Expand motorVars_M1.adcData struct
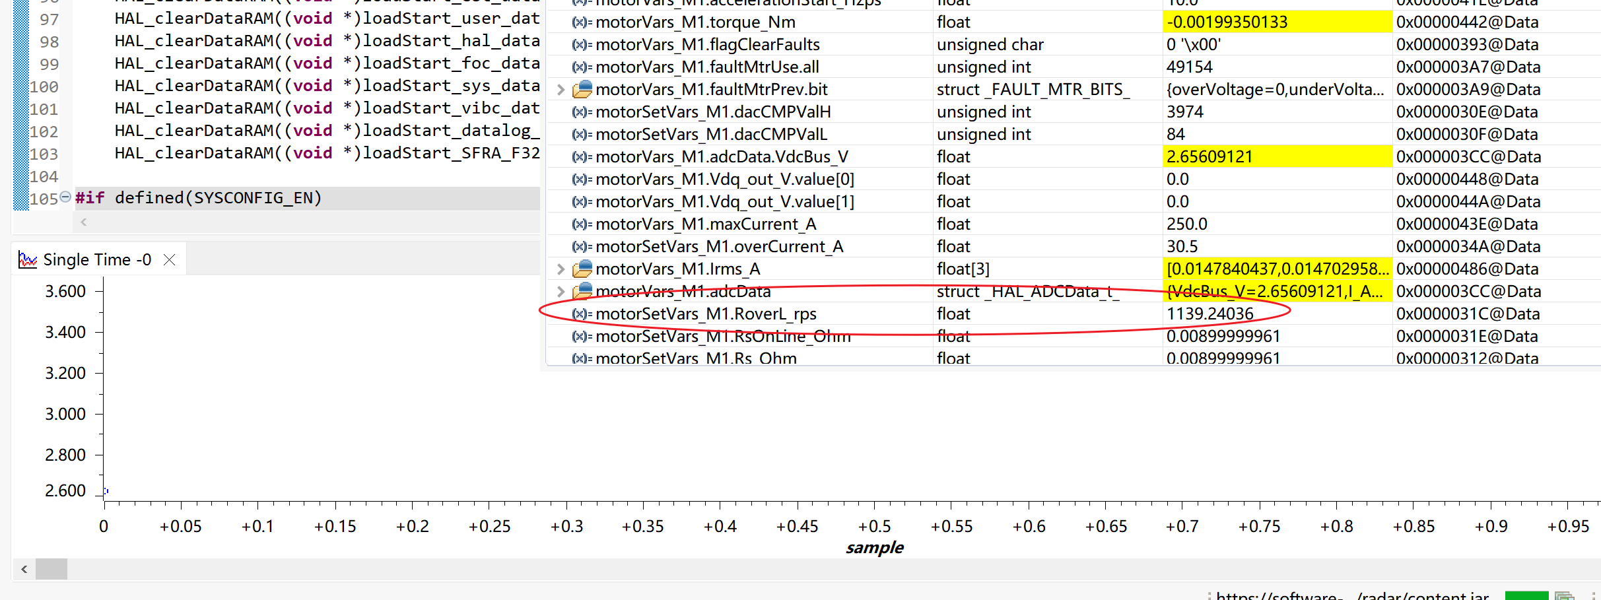The width and height of the screenshot is (1601, 600). point(561,292)
